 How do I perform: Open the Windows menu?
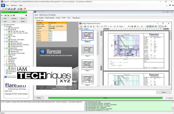[x=14, y=5]
